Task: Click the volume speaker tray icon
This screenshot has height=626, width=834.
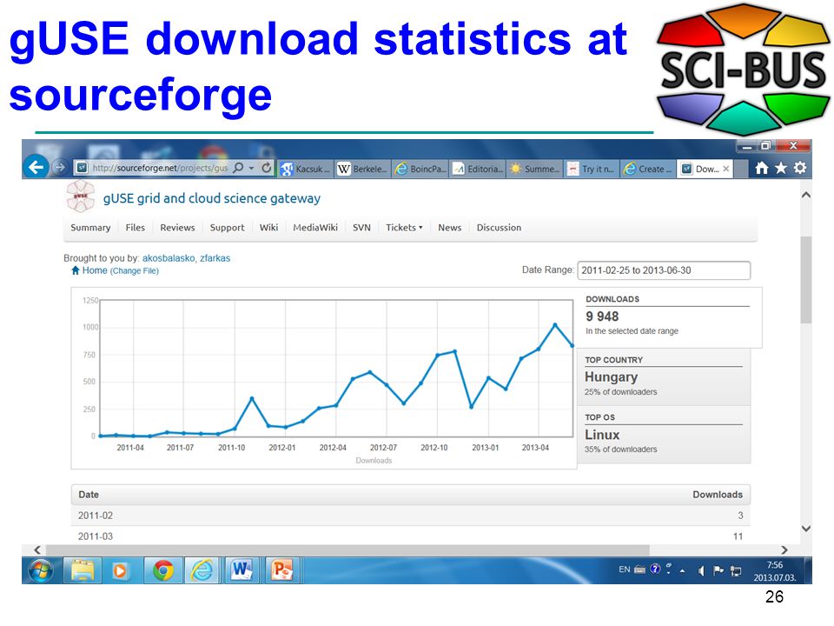Action: [x=701, y=570]
